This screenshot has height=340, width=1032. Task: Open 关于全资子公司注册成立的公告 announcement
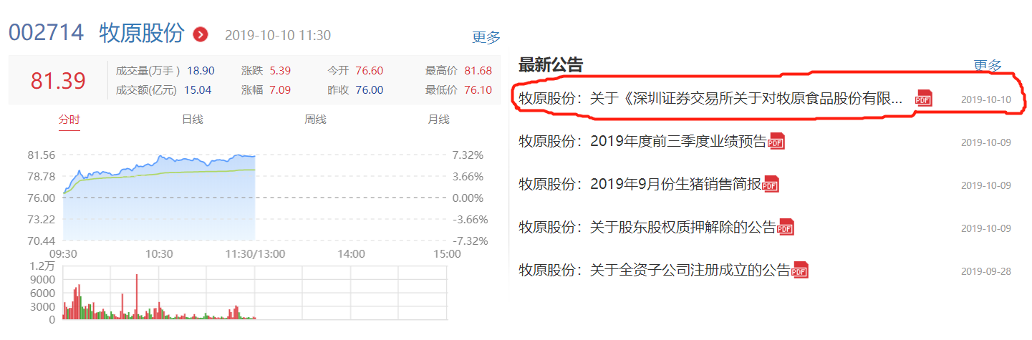[655, 271]
